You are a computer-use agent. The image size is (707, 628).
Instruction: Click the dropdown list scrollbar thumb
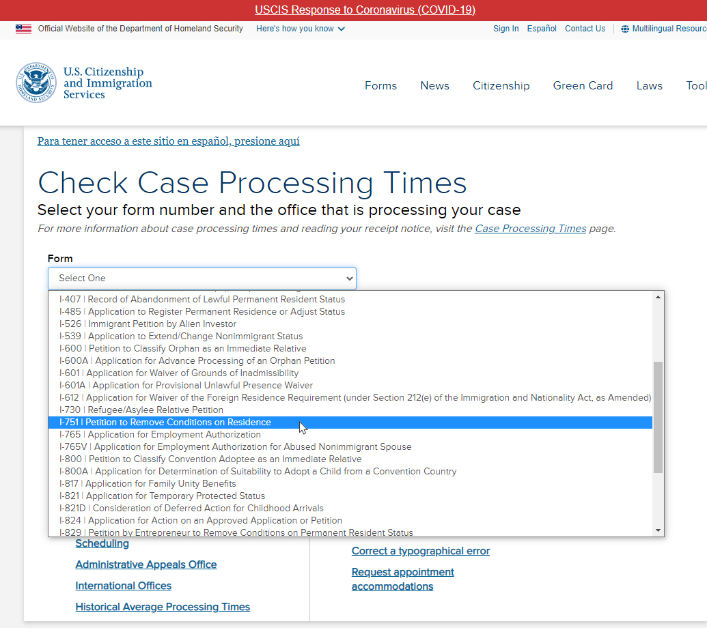pyautogui.click(x=658, y=417)
